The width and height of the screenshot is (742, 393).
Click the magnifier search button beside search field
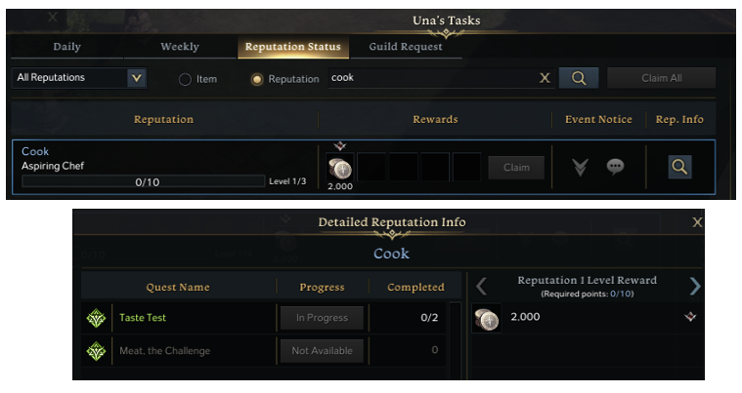[578, 79]
